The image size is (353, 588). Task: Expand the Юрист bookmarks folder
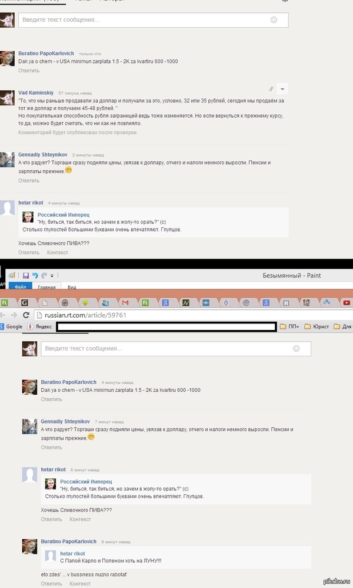(x=319, y=326)
